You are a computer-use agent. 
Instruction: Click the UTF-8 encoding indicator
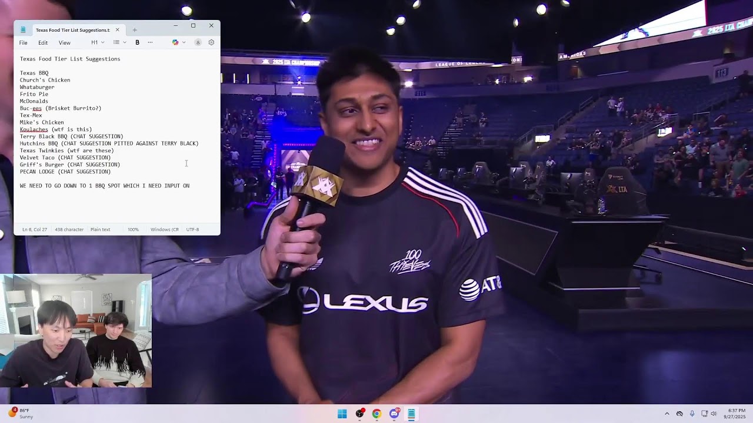click(x=192, y=230)
